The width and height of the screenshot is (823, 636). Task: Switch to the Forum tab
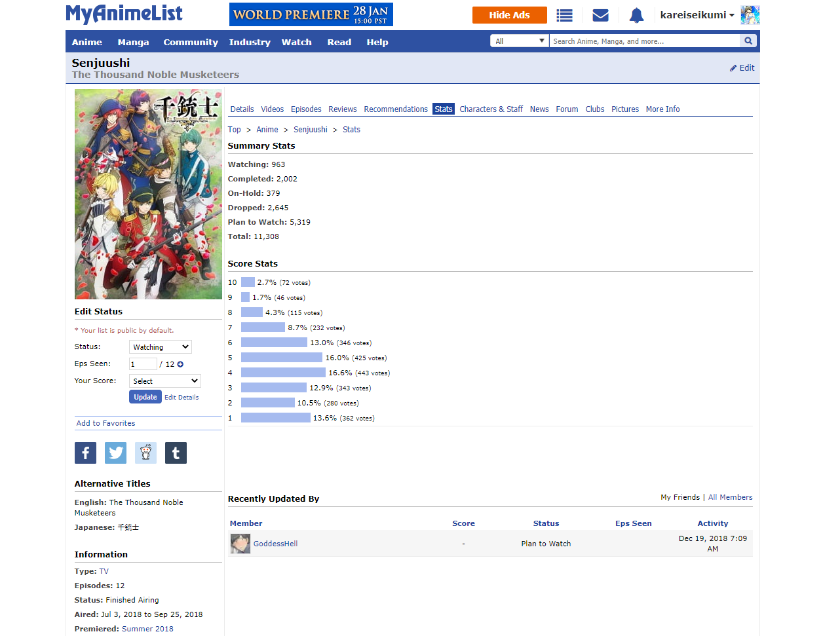point(567,109)
